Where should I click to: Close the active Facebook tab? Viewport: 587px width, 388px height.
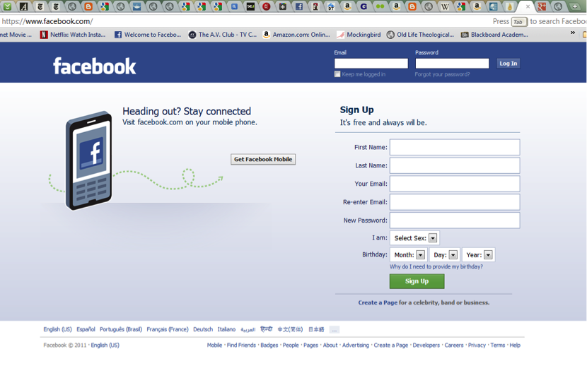528,6
